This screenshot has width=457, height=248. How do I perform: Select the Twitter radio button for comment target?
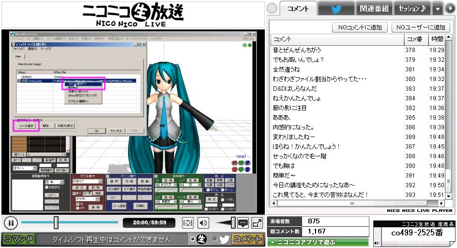click(215, 239)
